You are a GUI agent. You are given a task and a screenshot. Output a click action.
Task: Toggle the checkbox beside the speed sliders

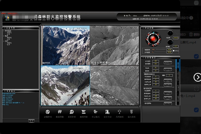point(174,51)
